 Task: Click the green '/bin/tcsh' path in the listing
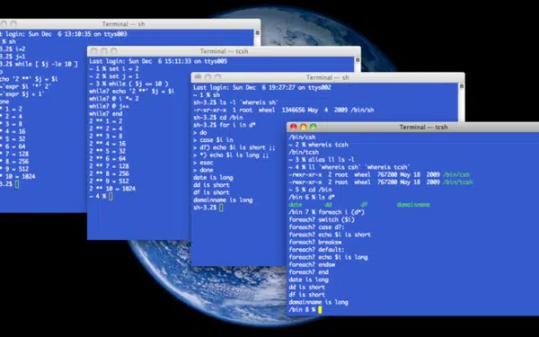point(458,182)
